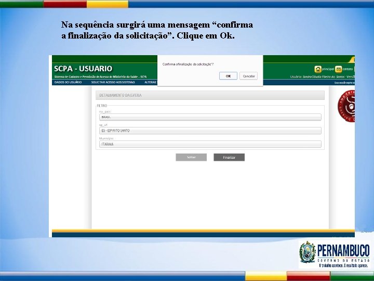Viewport: 374px width, 281px height.
Task: Click the 'principal' link text
Action: coord(328,69)
